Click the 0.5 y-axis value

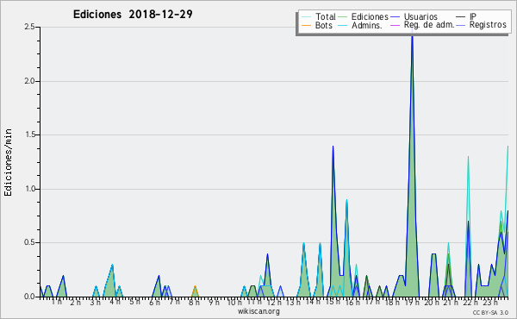click(x=29, y=242)
